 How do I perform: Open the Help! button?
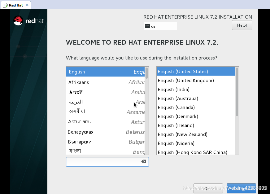point(242,25)
